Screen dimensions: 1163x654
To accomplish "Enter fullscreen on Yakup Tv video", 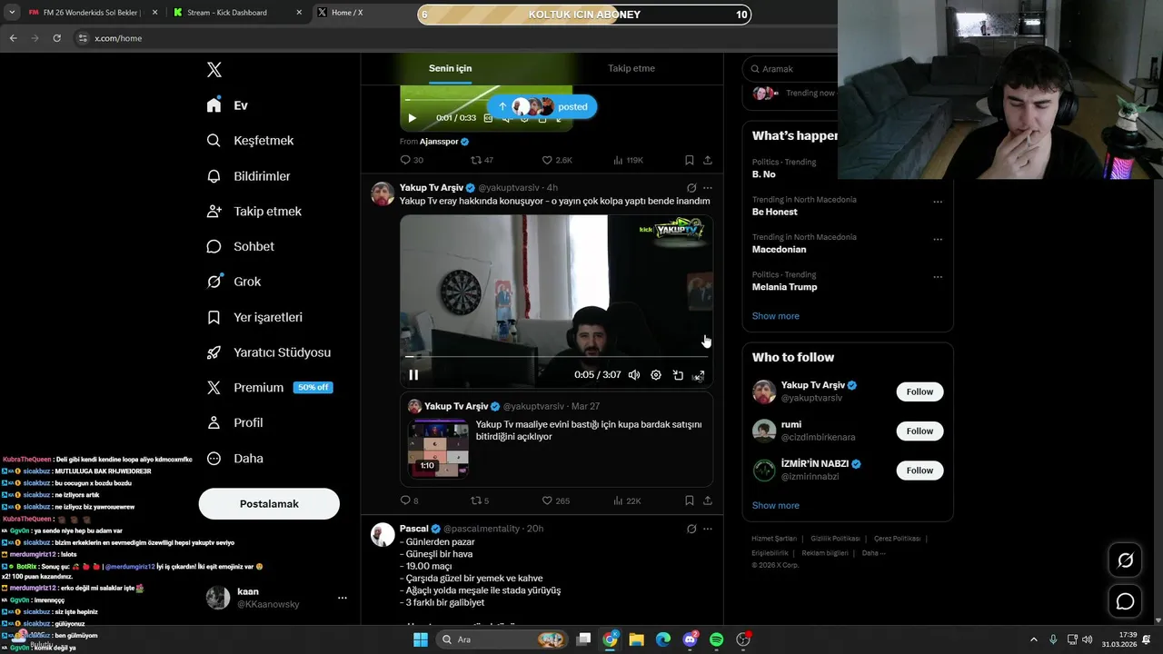I will pos(699,375).
